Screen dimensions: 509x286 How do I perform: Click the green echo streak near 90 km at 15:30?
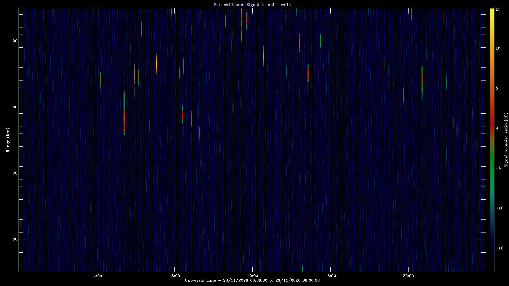click(321, 41)
